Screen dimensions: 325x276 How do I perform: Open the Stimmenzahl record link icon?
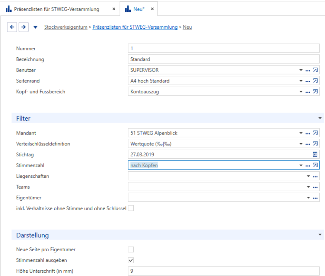pos(315,165)
